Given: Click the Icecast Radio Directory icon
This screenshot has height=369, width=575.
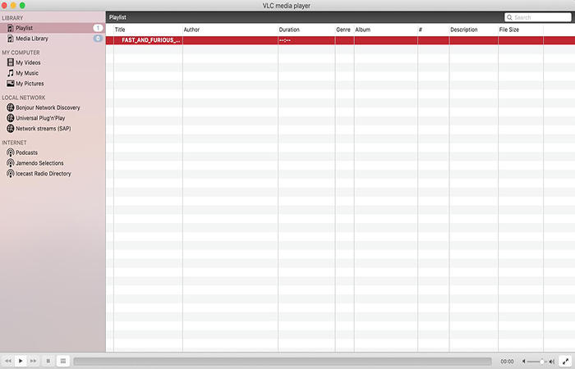Looking at the screenshot, I should point(11,174).
